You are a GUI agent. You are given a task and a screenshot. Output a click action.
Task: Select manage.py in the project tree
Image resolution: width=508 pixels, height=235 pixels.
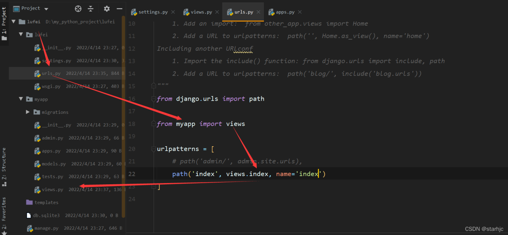coord(46,228)
